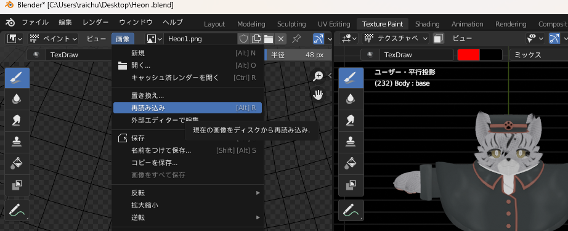
Task: Expand the 逆転 submenu
Action: [187, 217]
